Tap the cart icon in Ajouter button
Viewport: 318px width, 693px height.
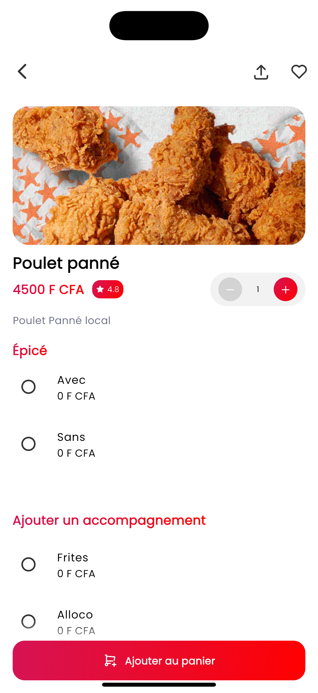coord(110,661)
